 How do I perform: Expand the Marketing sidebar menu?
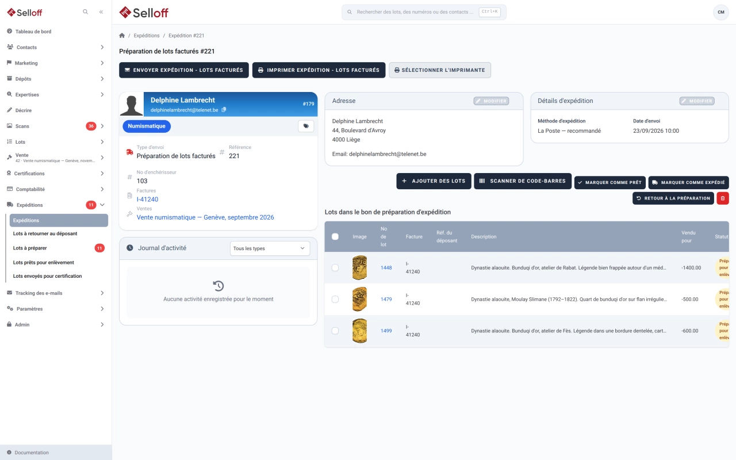pyautogui.click(x=56, y=63)
